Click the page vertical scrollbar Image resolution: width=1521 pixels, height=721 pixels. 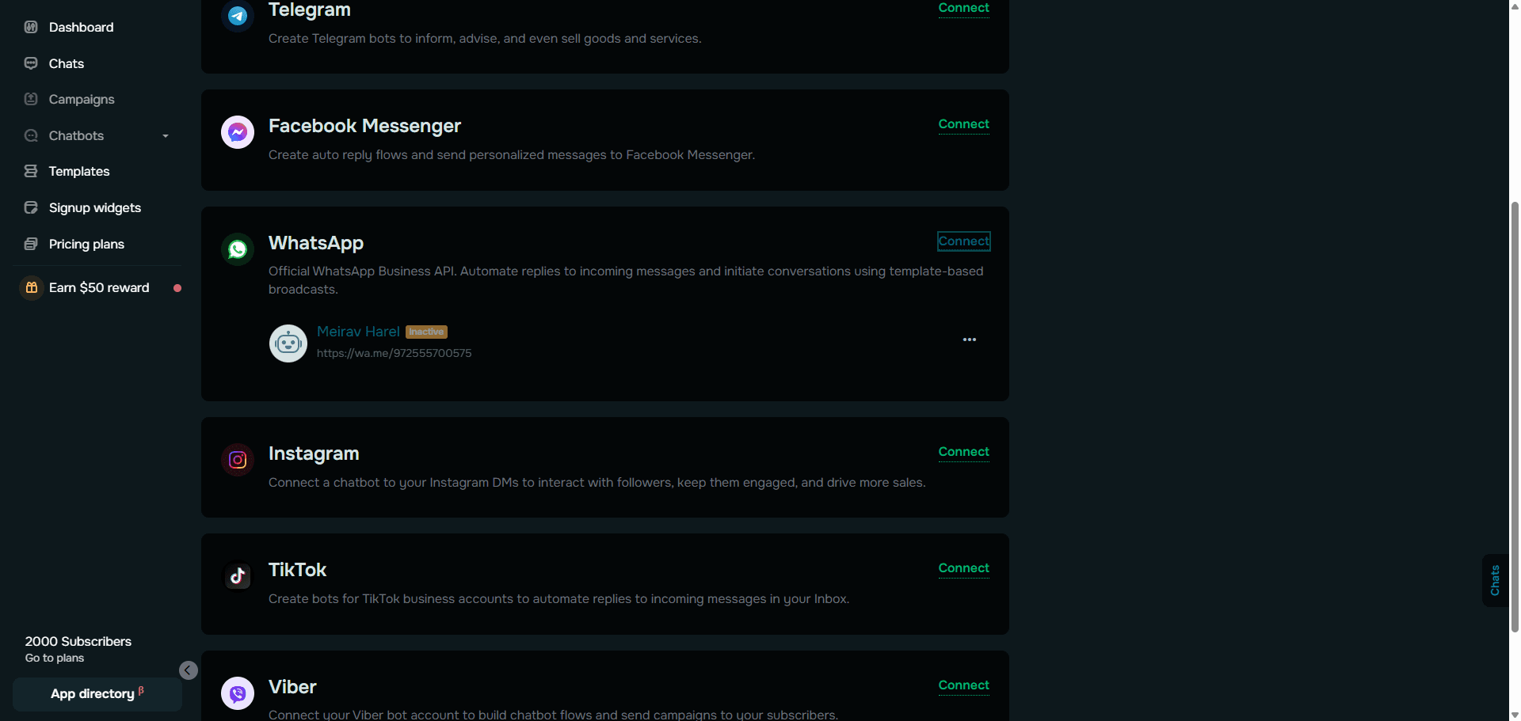(x=1515, y=416)
